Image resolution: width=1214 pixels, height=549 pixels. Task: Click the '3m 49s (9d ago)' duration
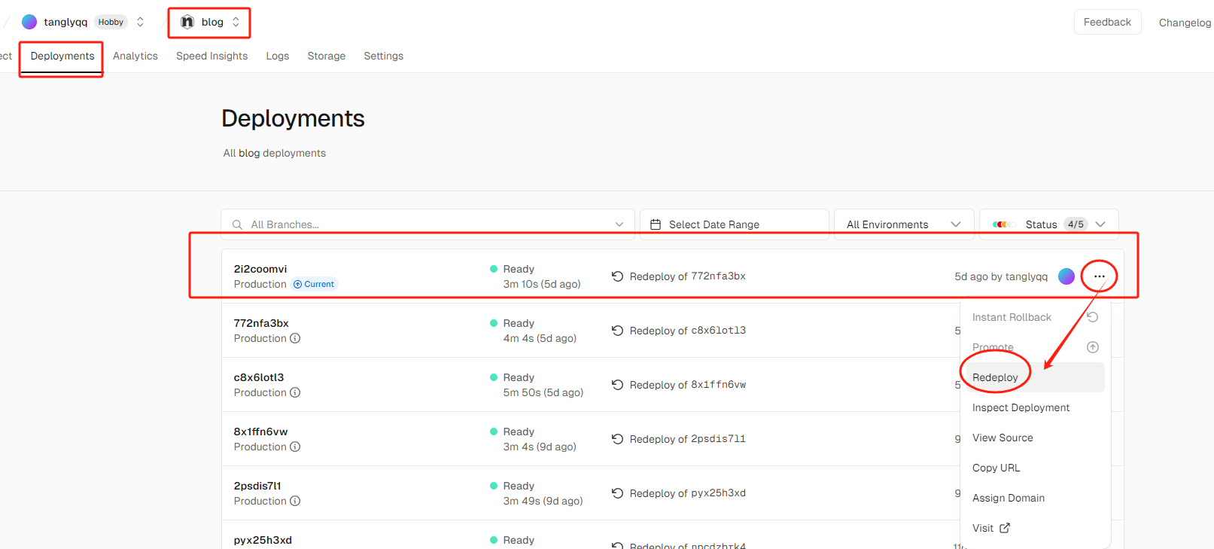pos(543,501)
